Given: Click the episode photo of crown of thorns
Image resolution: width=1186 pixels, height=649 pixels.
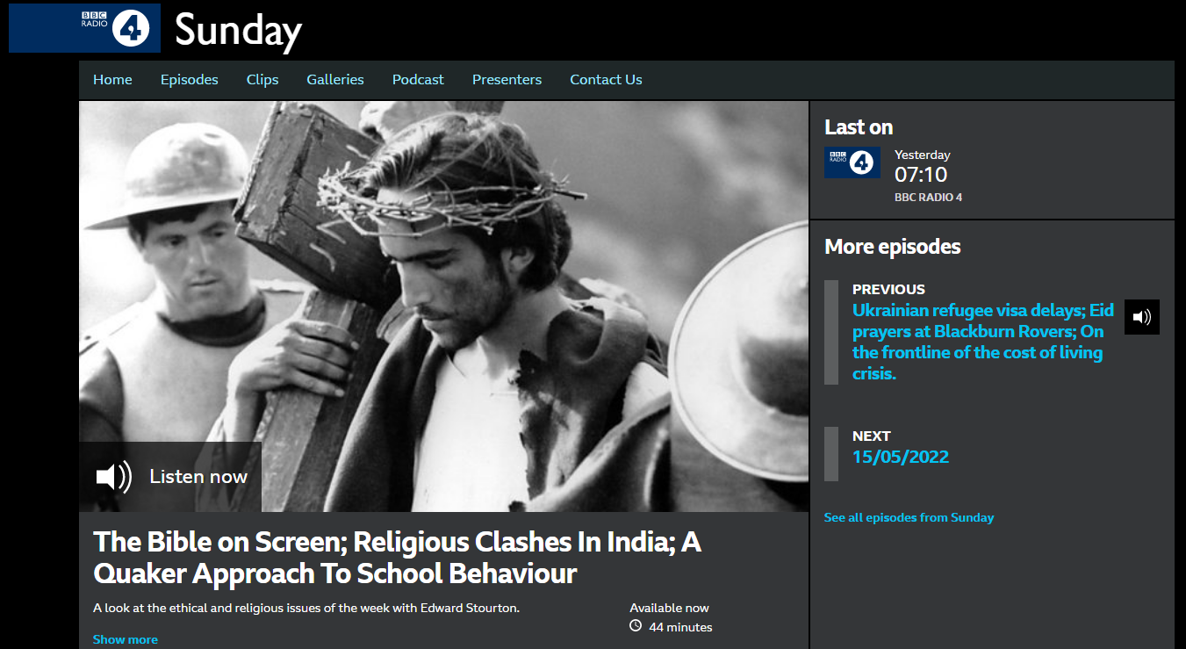Looking at the screenshot, I should tap(444, 306).
